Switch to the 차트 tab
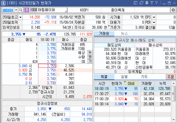The image size is (177, 123). click(144, 77)
